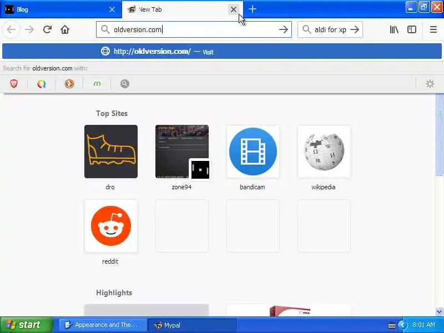The width and height of the screenshot is (444, 333).
Task: Select the New Tab tab
Action: 183,9
